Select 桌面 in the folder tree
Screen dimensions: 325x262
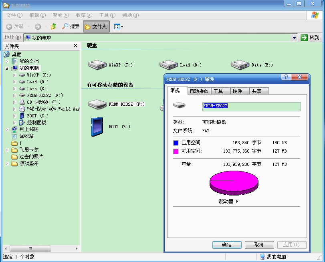16,54
